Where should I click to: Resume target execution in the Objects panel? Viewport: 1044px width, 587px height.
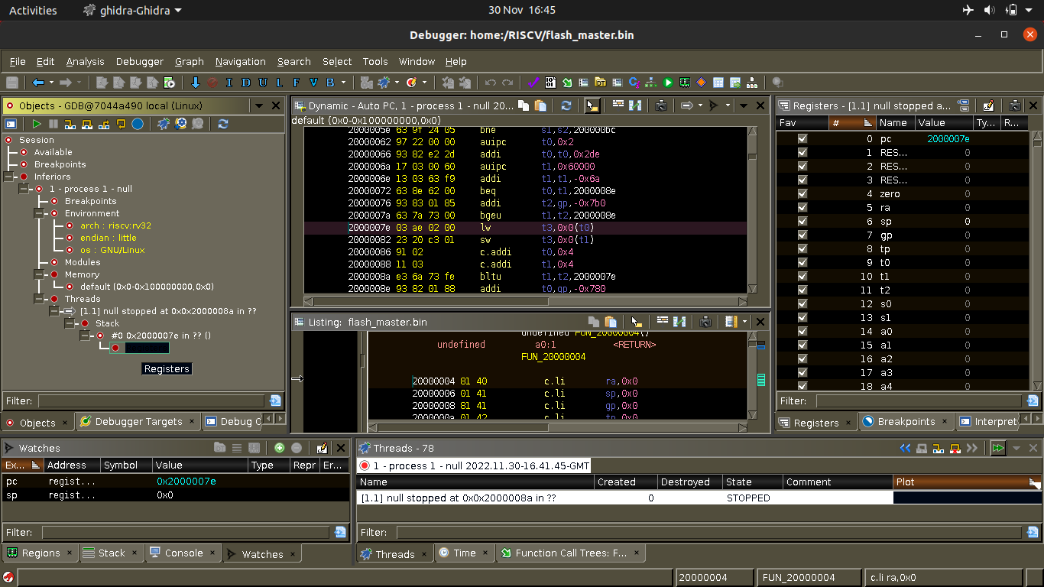36,124
